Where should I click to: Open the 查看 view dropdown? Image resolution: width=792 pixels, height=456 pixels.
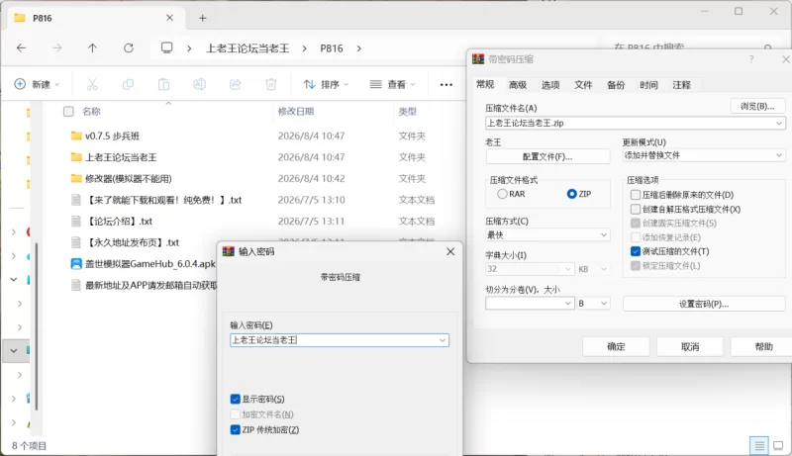pos(392,84)
